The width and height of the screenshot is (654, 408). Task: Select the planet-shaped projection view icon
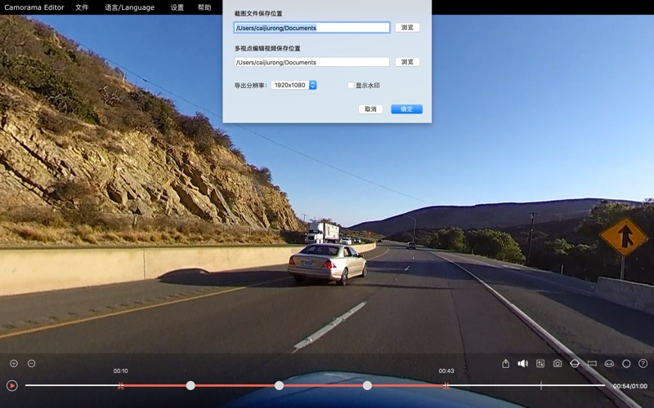pos(575,363)
